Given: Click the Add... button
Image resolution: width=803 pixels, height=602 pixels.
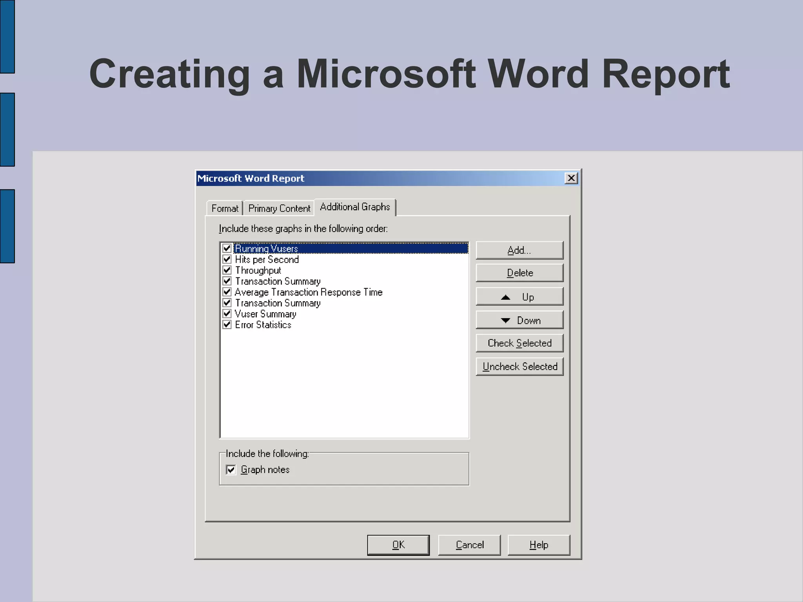Looking at the screenshot, I should point(520,250).
